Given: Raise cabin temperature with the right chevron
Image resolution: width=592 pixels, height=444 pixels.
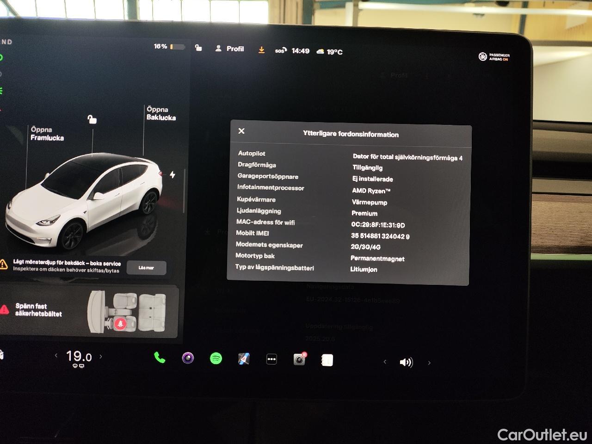Looking at the screenshot, I should click(101, 356).
